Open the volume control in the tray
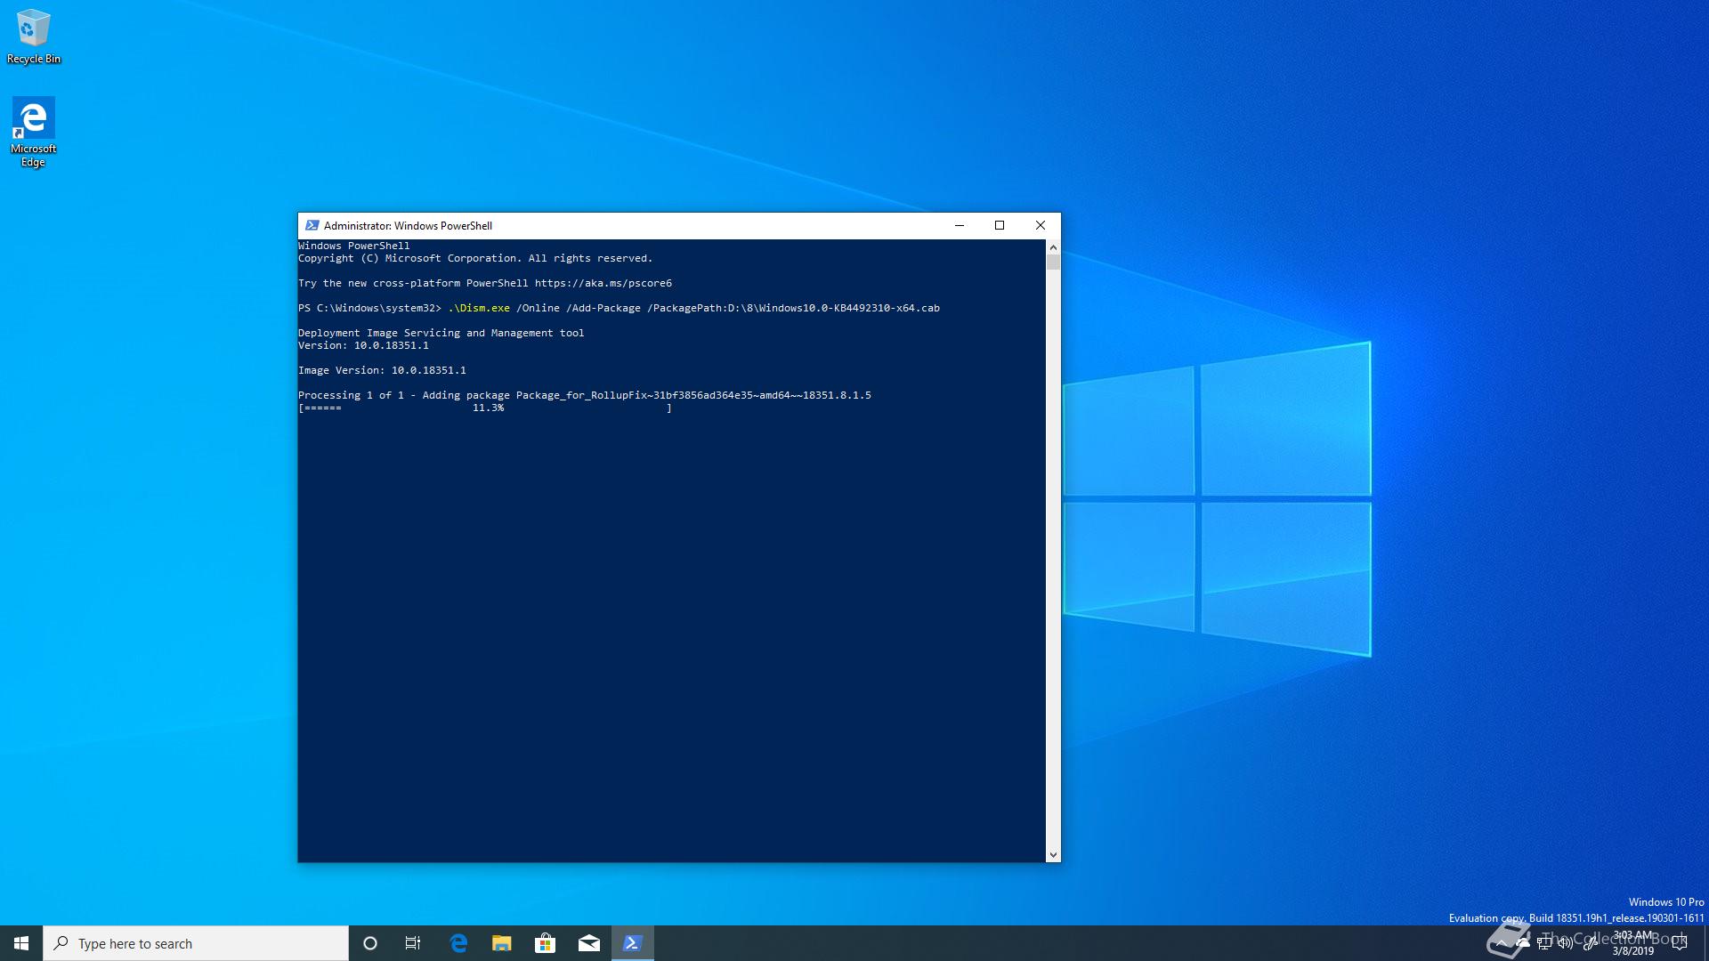 point(1566,943)
